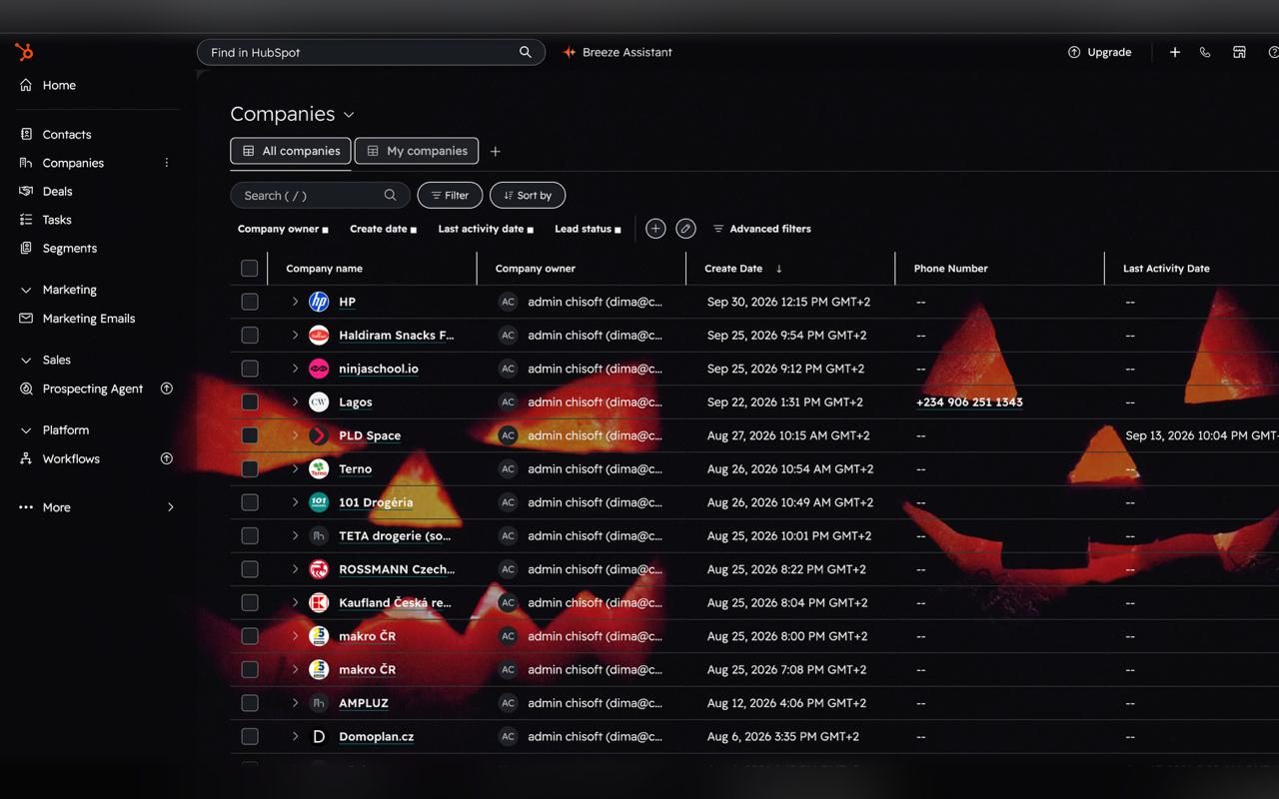The height and width of the screenshot is (799, 1279).
Task: Click the Haldiram Snacks company logo
Action: pos(319,336)
